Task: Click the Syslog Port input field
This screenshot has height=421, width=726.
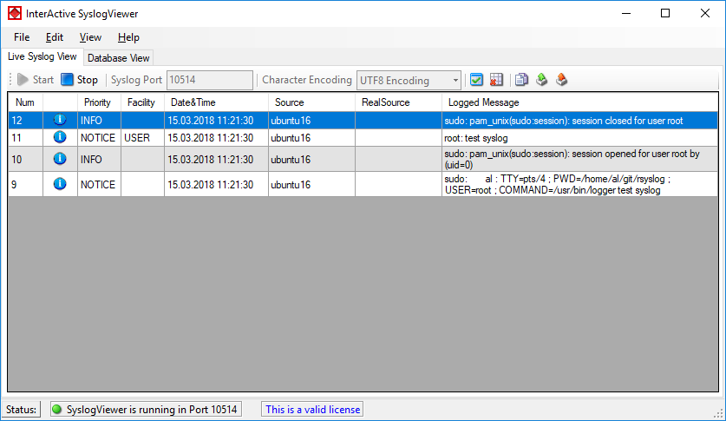Action: coord(210,80)
